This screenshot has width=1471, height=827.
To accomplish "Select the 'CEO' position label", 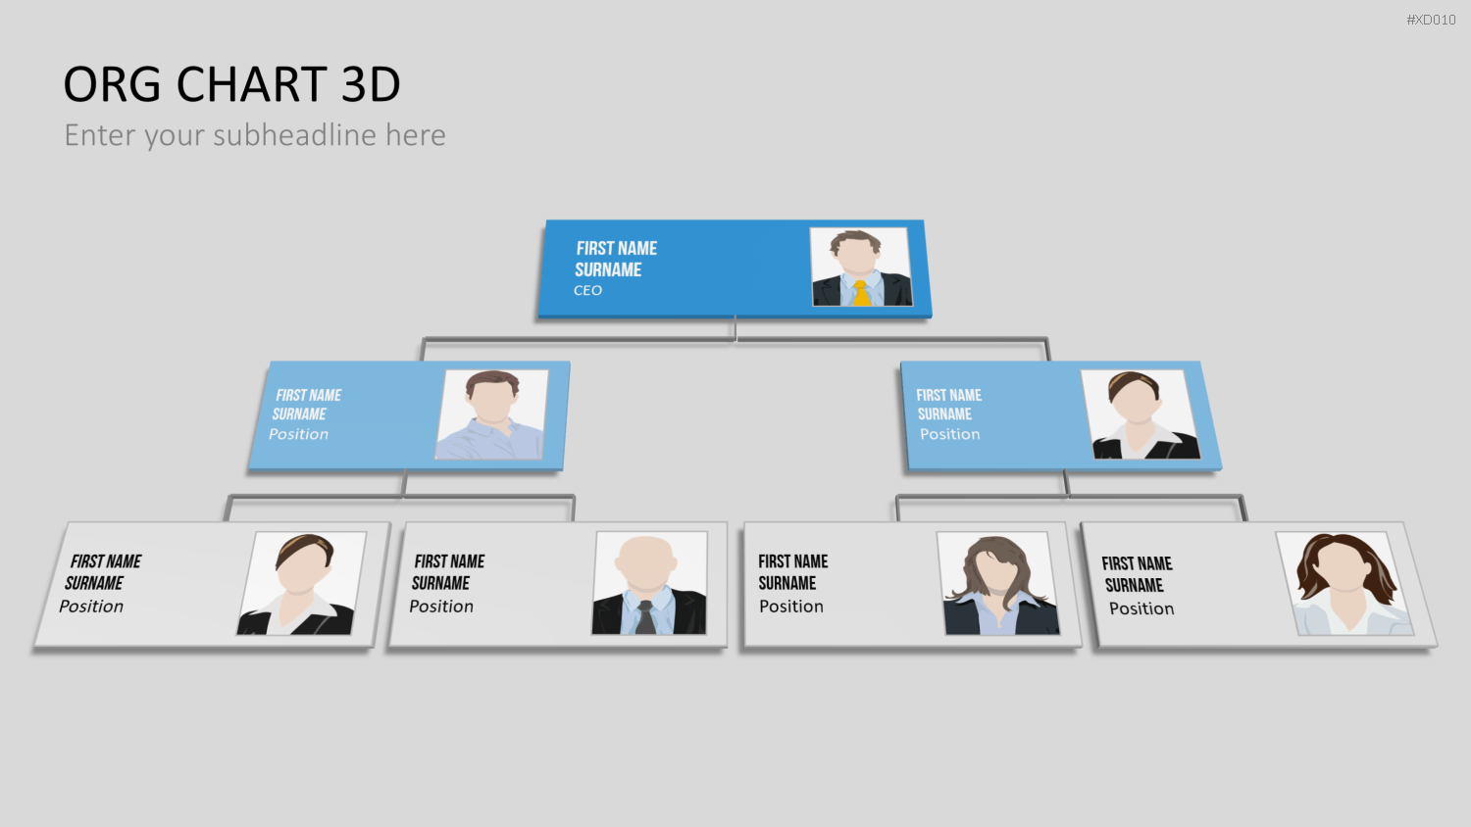I will point(587,291).
